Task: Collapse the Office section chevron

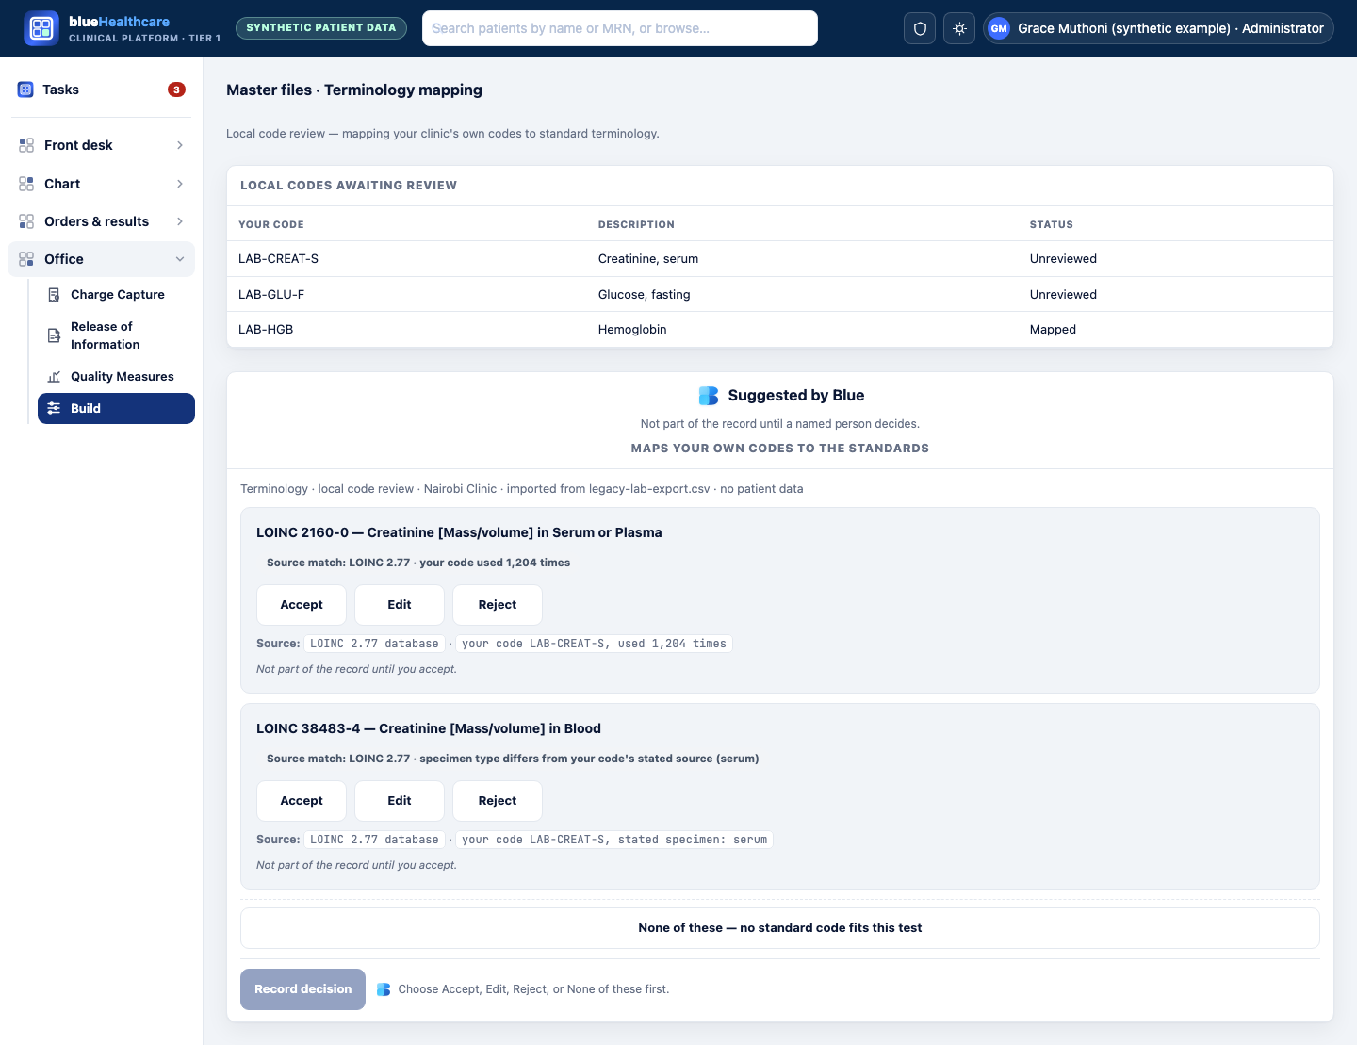Action: point(179,259)
